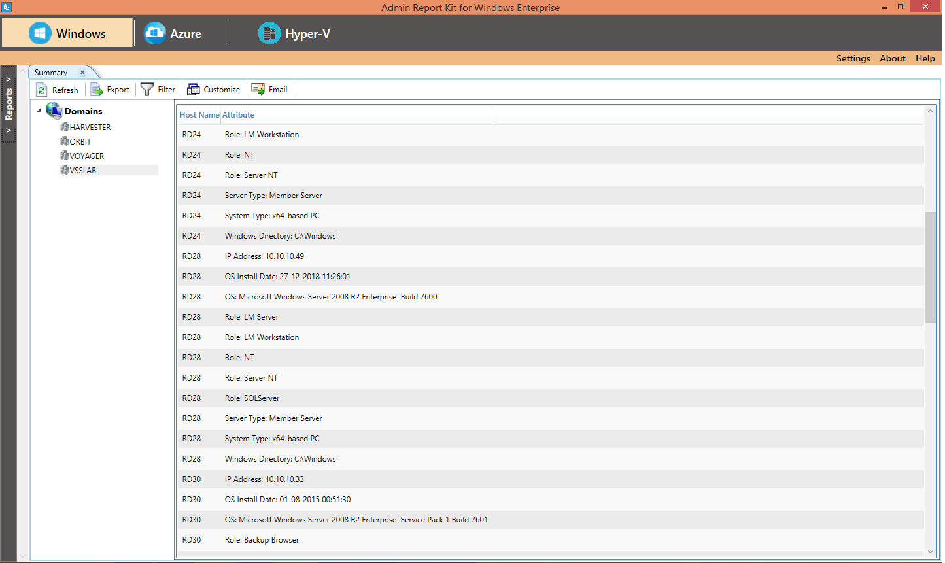The height and width of the screenshot is (563, 945).
Task: Select RD28 Role: Server NT row
Action: pyautogui.click(x=551, y=378)
